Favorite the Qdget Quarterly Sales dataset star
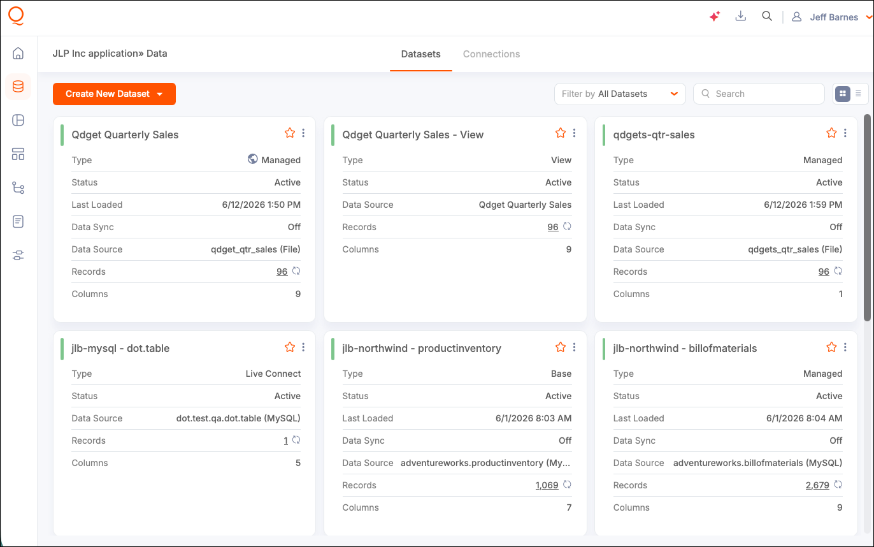The width and height of the screenshot is (874, 547). pyautogui.click(x=290, y=133)
